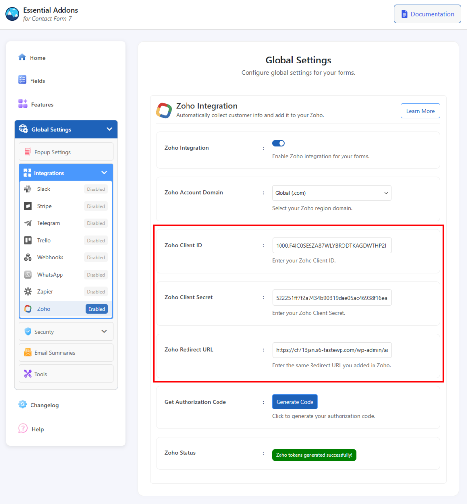Toggle the Zoho Integration switch
Screen dimensions: 467x504
[x=279, y=143]
